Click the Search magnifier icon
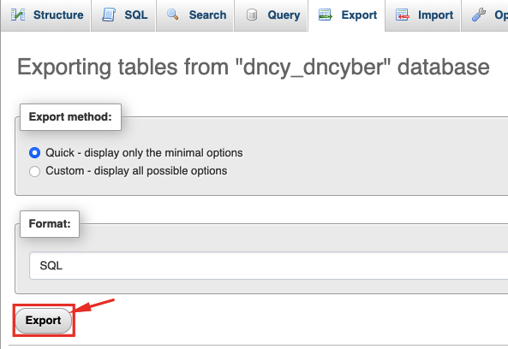 click(173, 15)
